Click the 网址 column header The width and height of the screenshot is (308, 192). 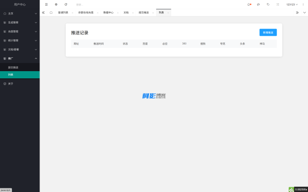[x=76, y=44]
